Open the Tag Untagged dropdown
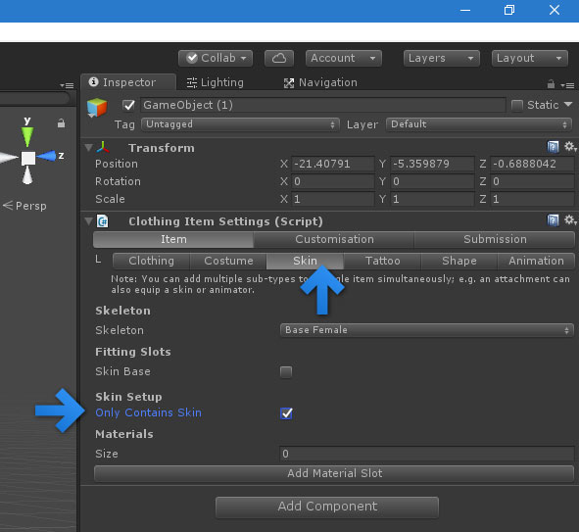Viewport: 579px width, 532px height. pyautogui.click(x=240, y=124)
